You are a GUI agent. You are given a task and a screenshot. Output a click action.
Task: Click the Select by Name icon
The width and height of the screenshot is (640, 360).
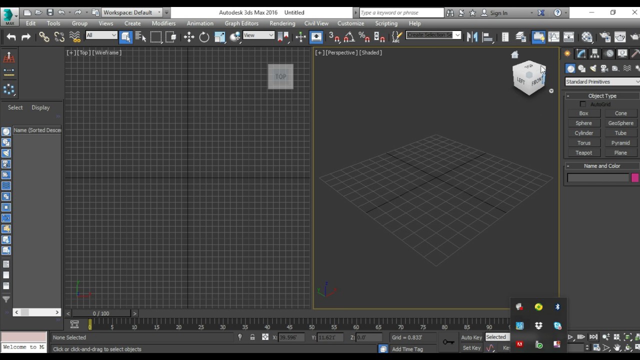tap(140, 37)
